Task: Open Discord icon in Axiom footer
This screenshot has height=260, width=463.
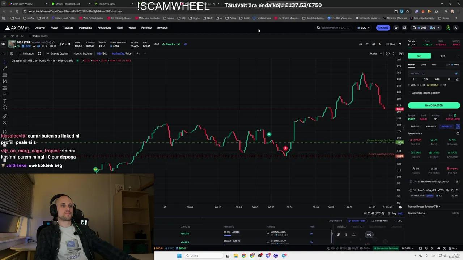Action: 439,248
